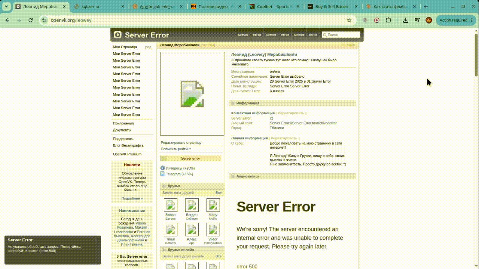Open friend Matty Mellis's avatar
The width and height of the screenshot is (479, 269).
click(213, 205)
